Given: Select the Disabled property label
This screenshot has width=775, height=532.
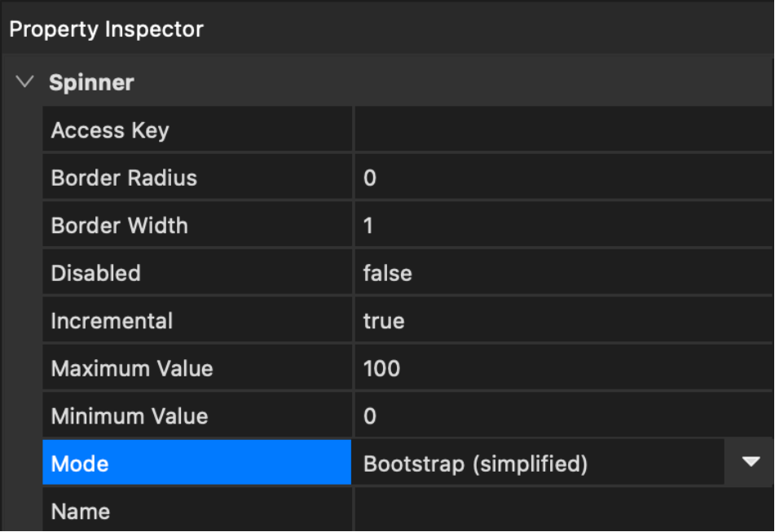Looking at the screenshot, I should [x=95, y=273].
